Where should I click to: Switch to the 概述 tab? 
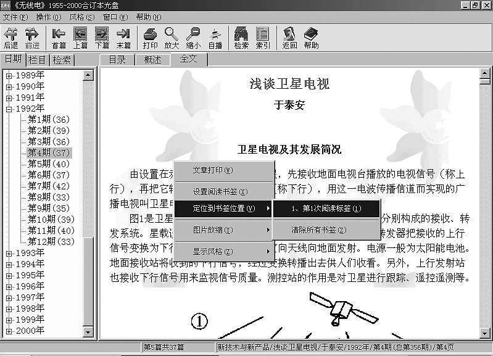(x=152, y=60)
